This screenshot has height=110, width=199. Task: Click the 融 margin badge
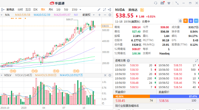[142, 10]
